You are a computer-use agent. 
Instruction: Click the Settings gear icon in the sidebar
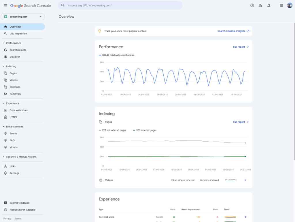click(x=5, y=173)
